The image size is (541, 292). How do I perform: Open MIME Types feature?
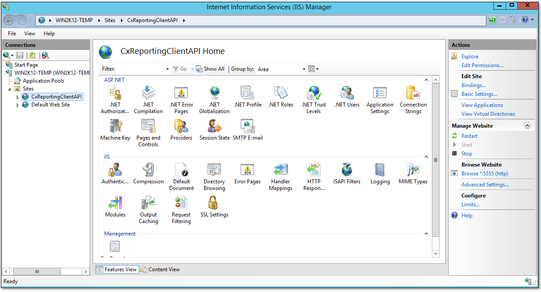pyautogui.click(x=413, y=174)
